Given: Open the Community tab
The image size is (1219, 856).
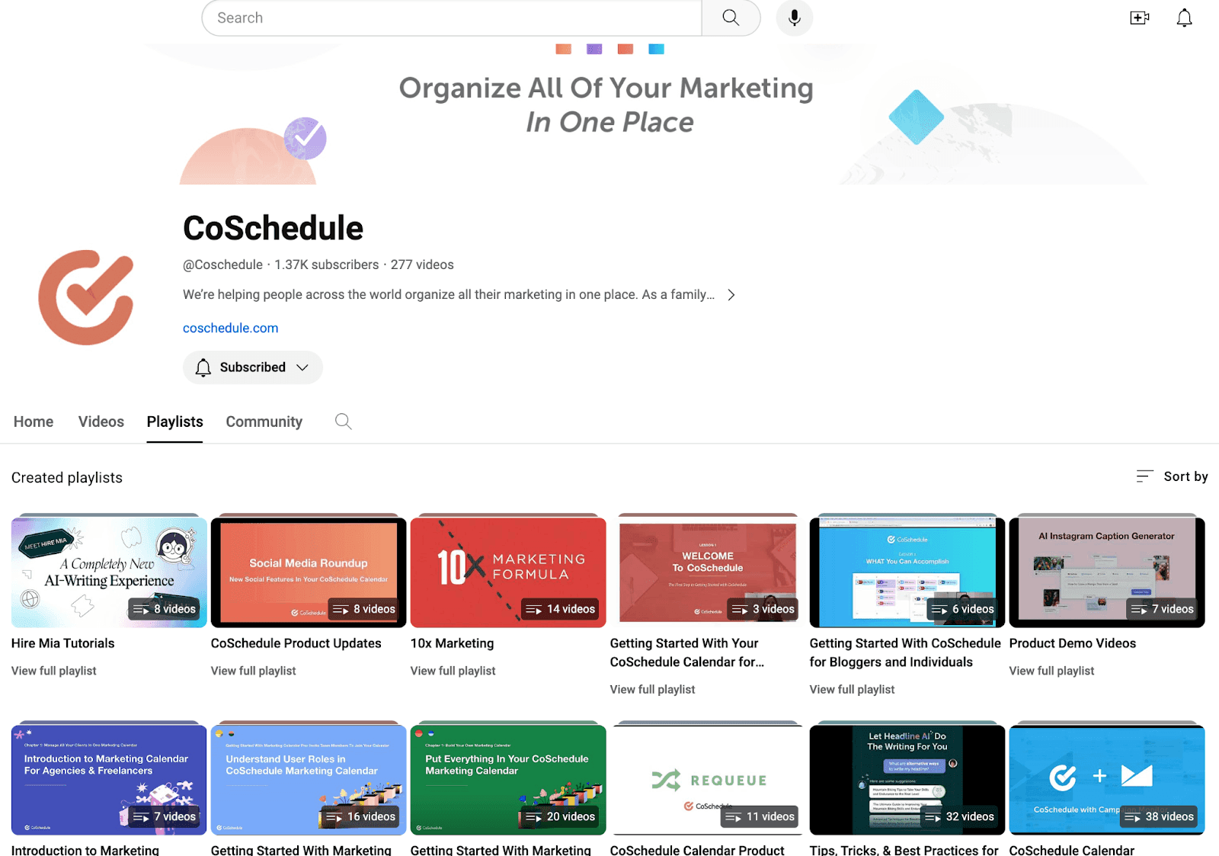Looking at the screenshot, I should (264, 422).
